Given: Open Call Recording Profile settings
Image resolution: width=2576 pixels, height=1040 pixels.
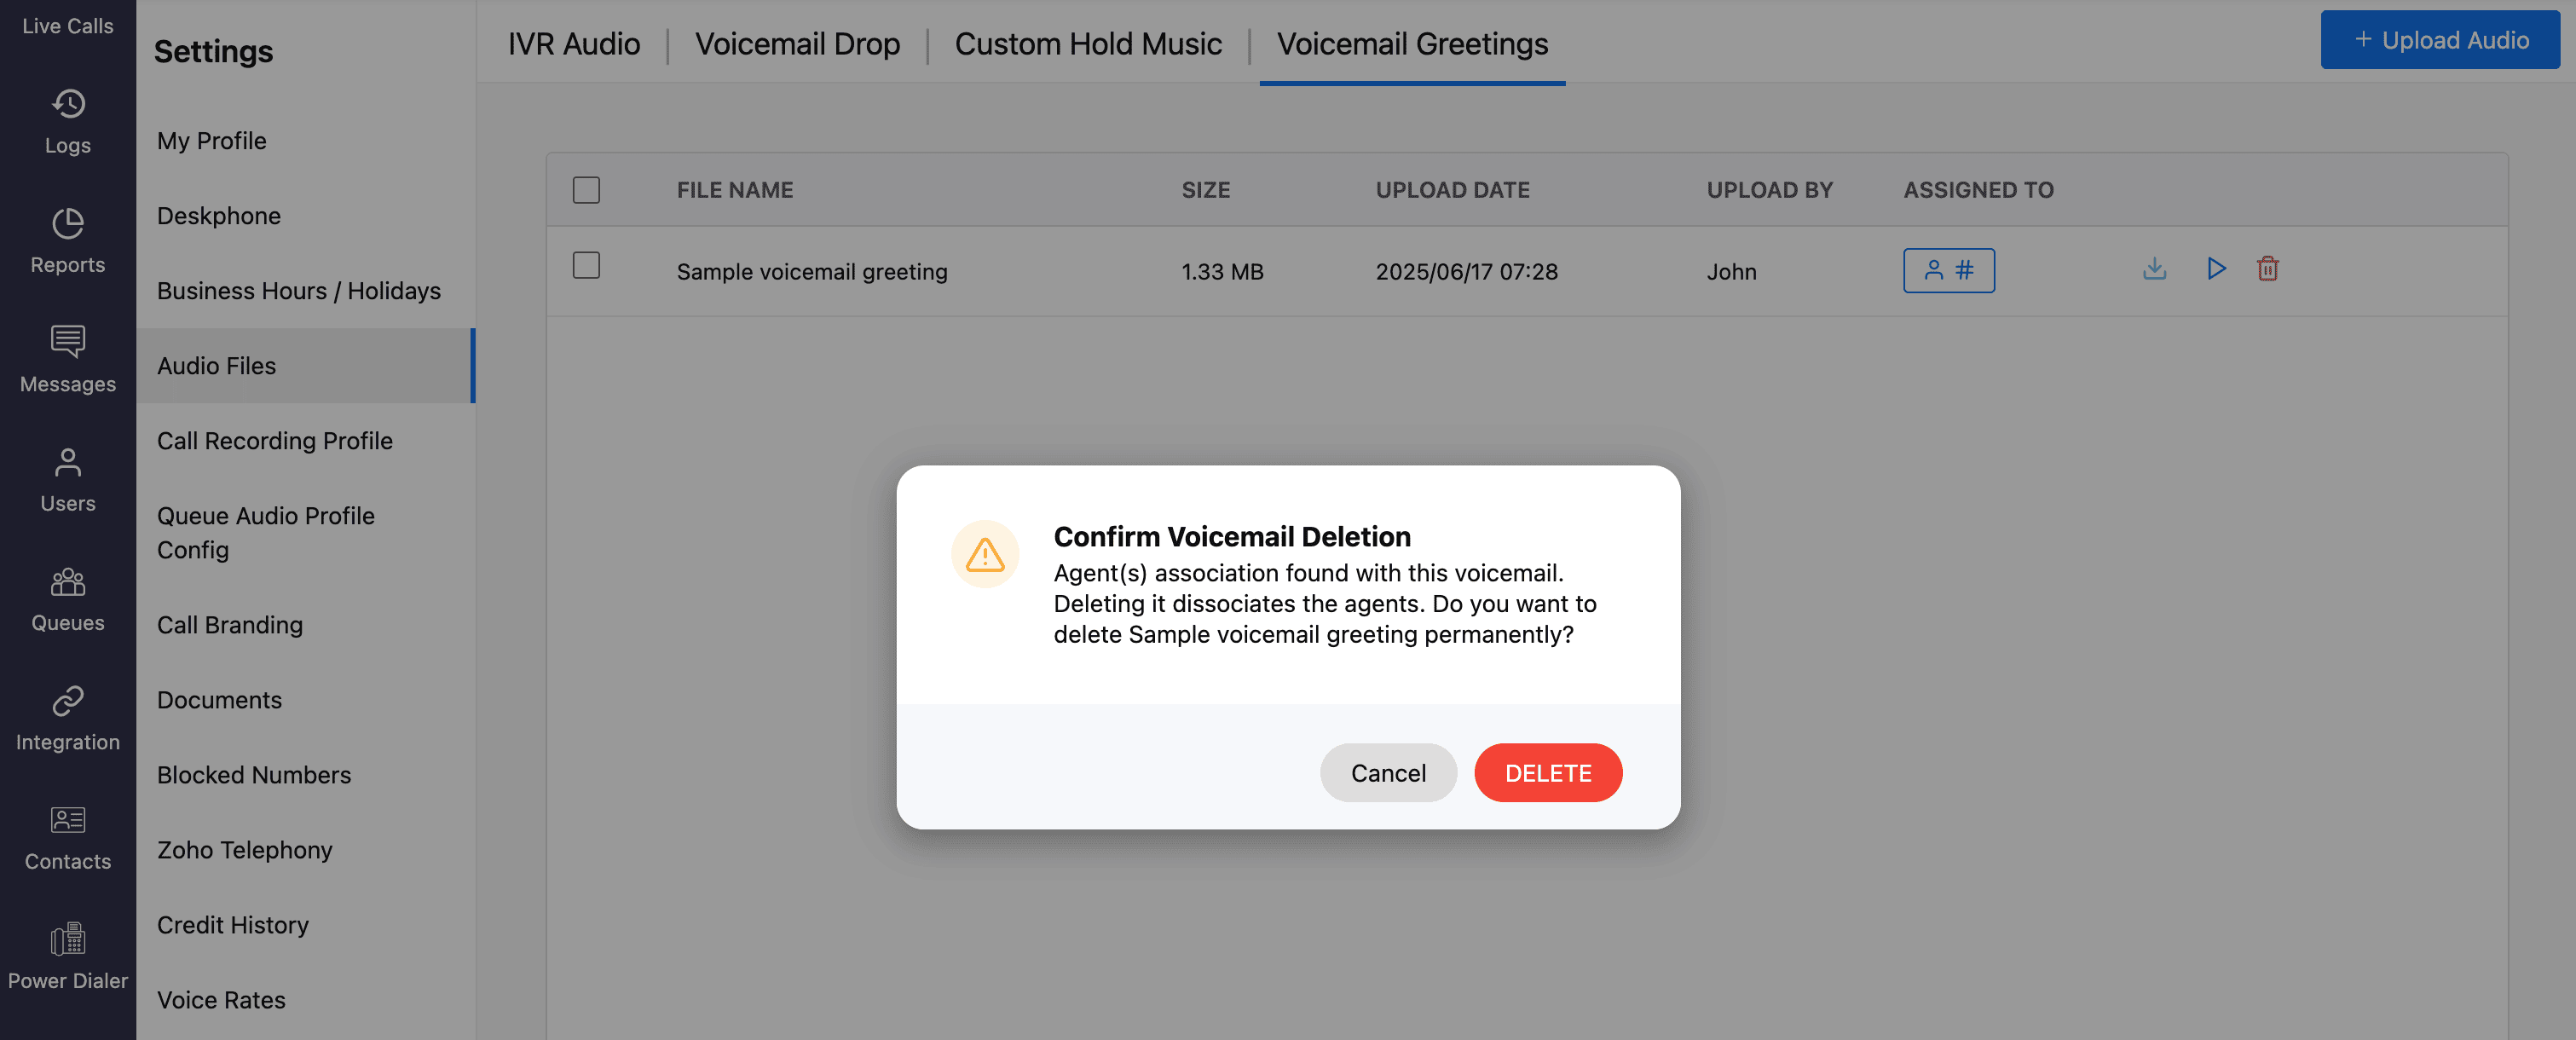Looking at the screenshot, I should tap(274, 441).
